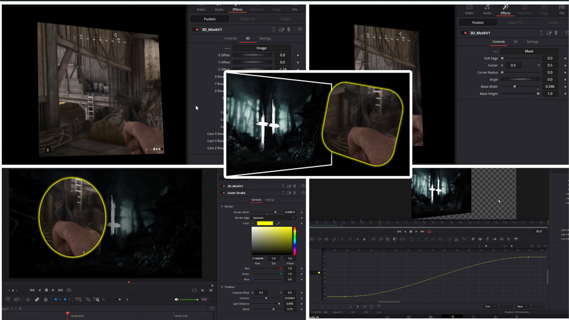The image size is (569, 320).
Task: Toggle the Outer Stroke effect off
Action: pos(224,193)
